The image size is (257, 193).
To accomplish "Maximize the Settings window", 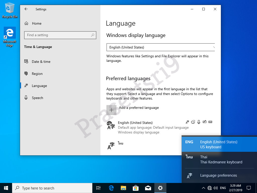I will pos(203,9).
